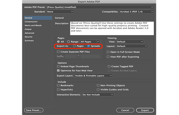179x115 pixels.
Task: Click the Cancel button
Action: point(125,110)
